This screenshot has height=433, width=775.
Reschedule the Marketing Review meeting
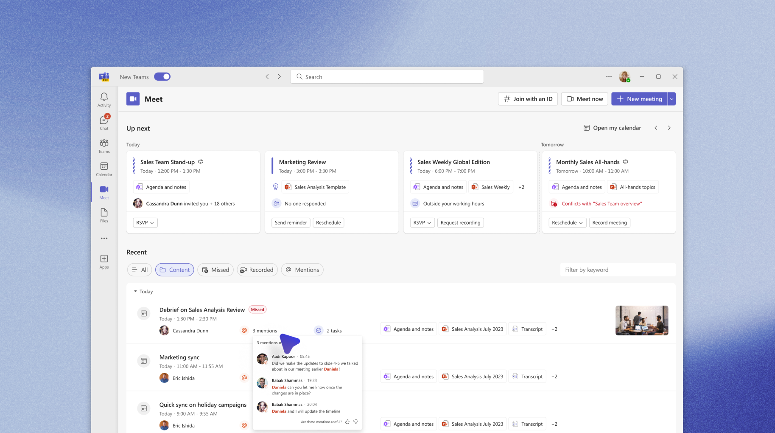point(328,222)
